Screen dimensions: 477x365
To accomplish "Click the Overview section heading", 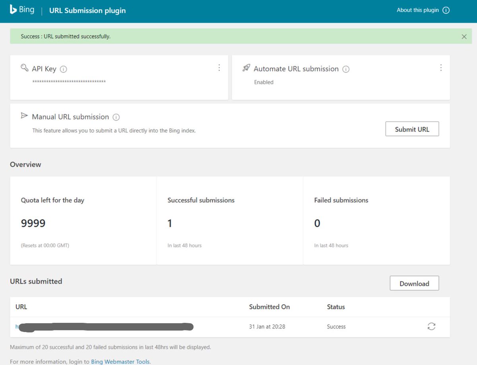I will point(25,164).
